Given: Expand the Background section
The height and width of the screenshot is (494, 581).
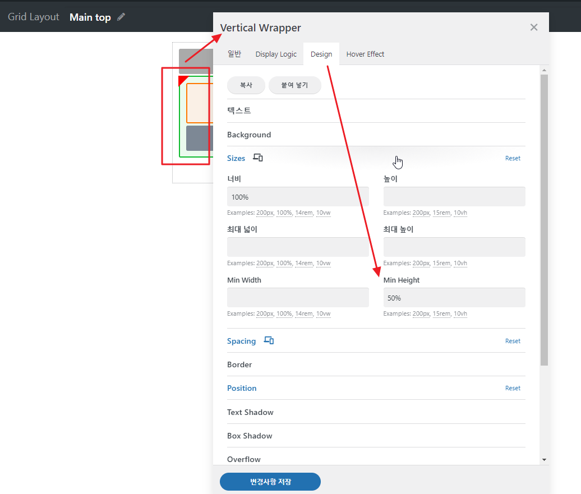Looking at the screenshot, I should pos(376,135).
